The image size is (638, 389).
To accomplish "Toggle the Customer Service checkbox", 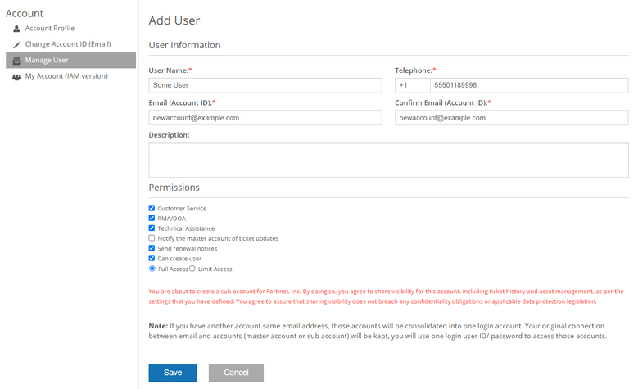I will click(152, 209).
